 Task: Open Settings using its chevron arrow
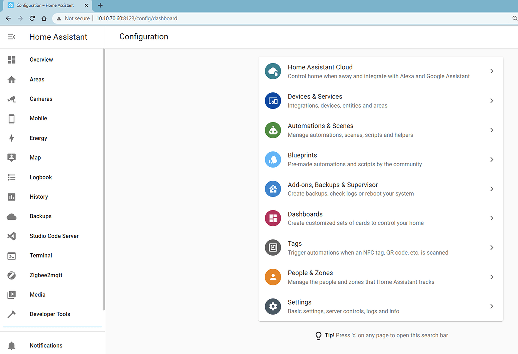[492, 306]
